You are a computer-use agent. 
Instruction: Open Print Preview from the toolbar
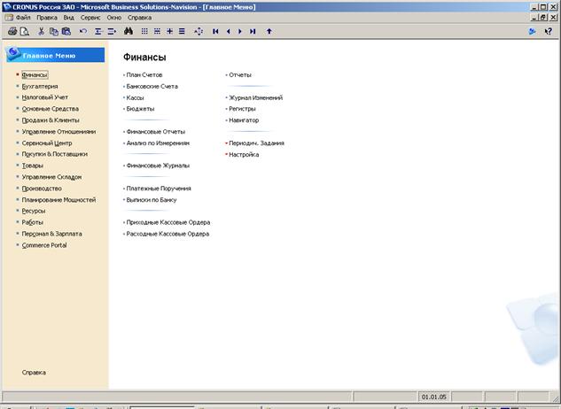click(24, 32)
